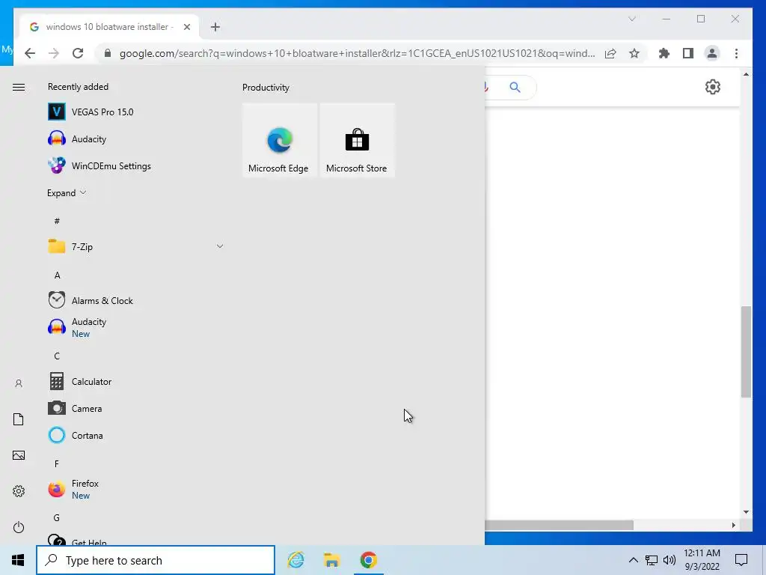Bookmark this tab with star icon
The image size is (766, 575).
coord(634,53)
